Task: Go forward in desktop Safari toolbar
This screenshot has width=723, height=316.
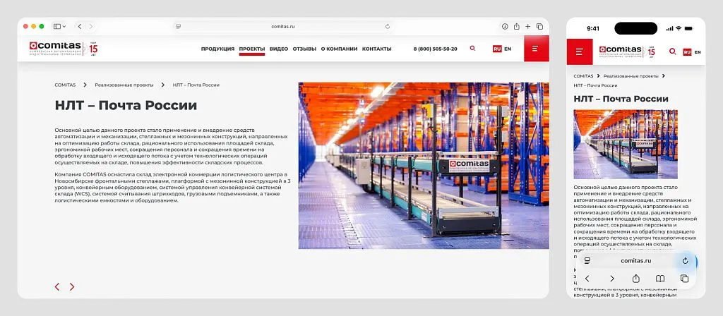Action: [91, 27]
